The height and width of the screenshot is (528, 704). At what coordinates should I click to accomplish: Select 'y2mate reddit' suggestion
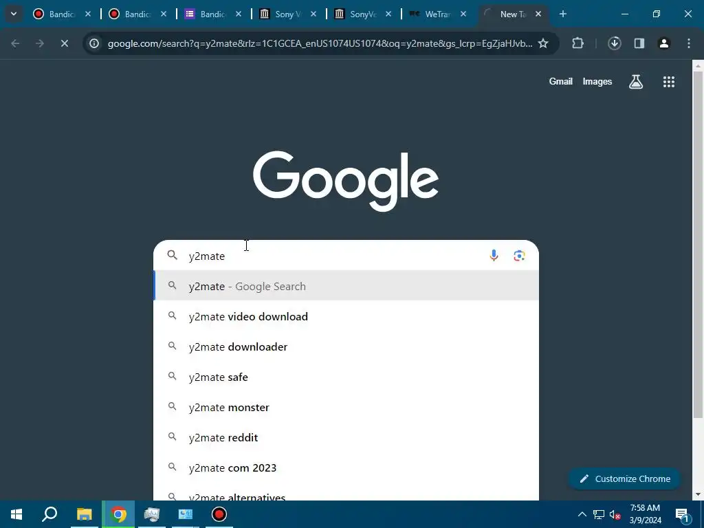pos(346,437)
